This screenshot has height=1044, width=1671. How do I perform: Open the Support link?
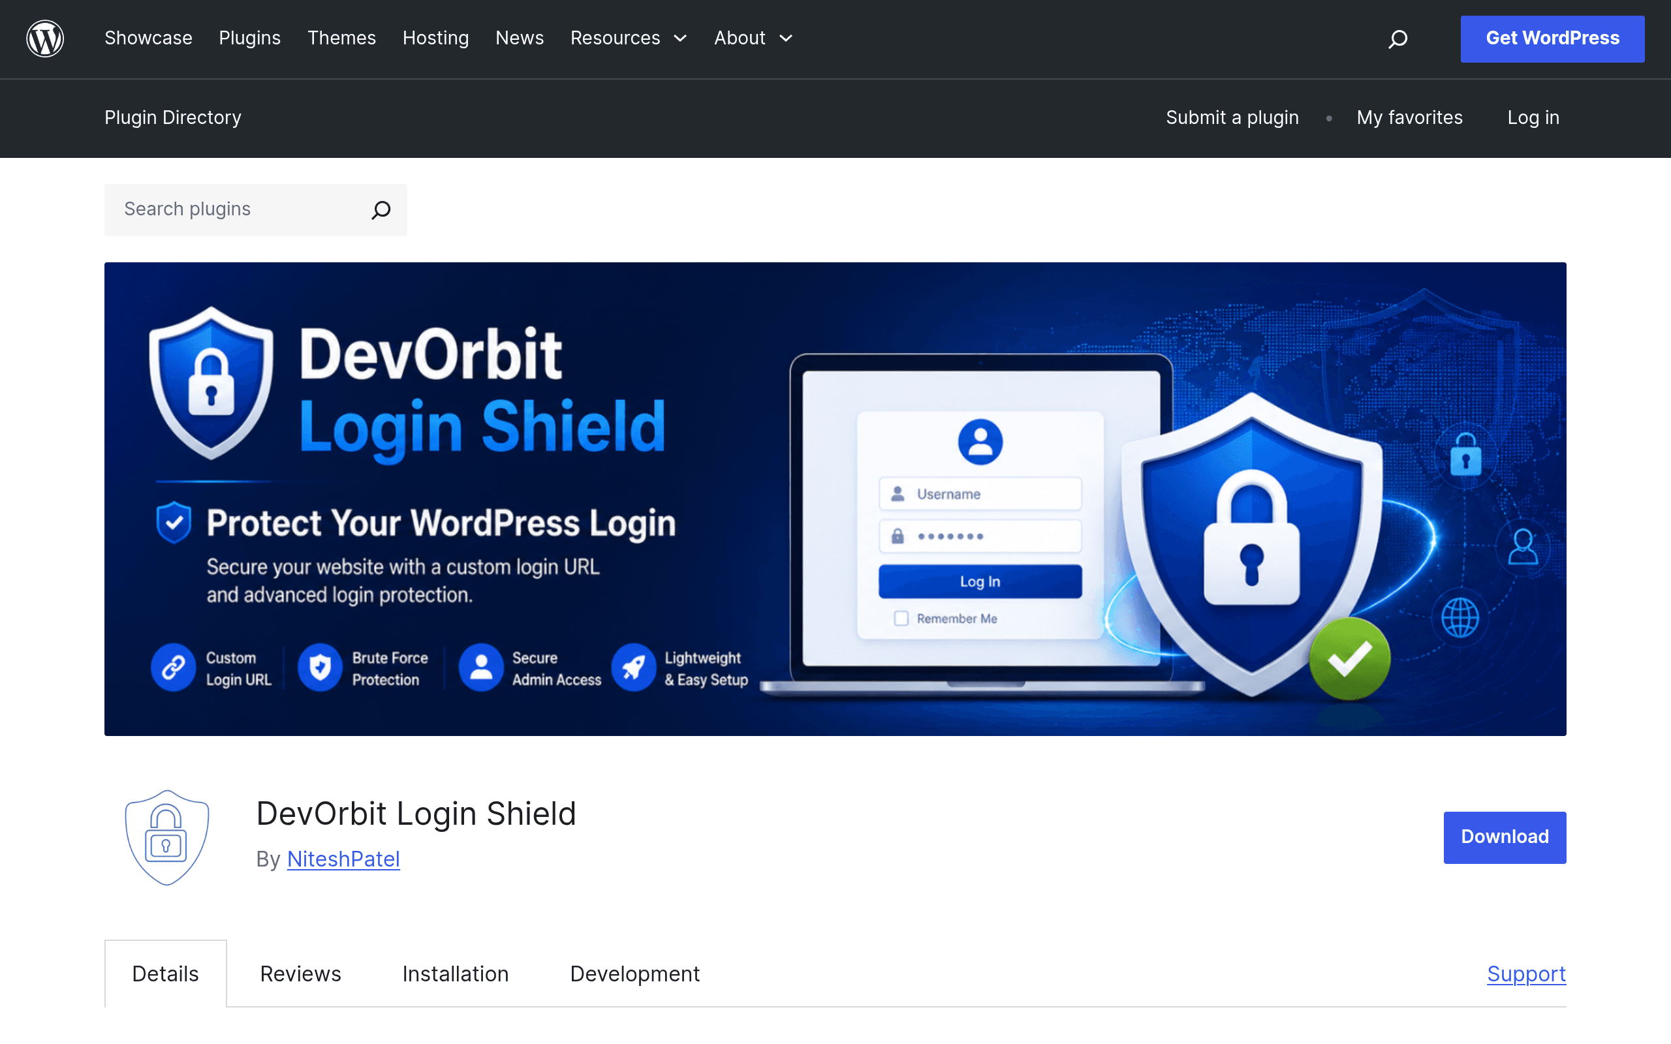(x=1526, y=974)
